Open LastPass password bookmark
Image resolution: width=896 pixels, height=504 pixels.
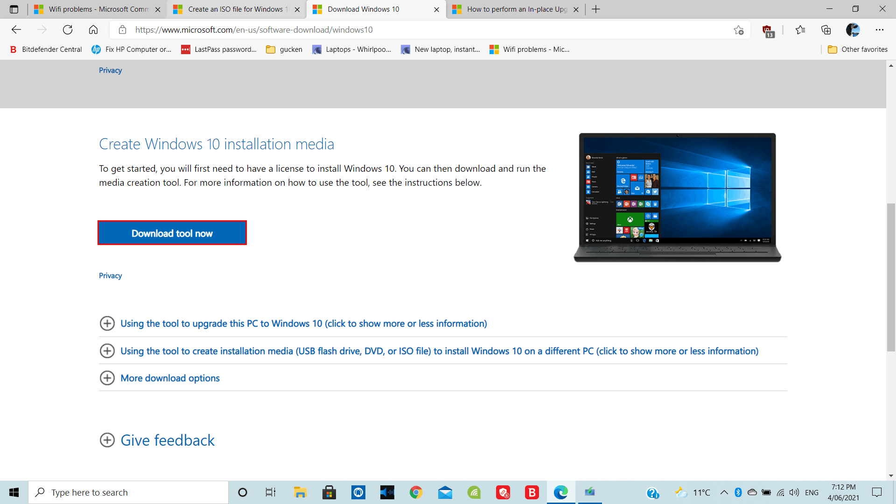[219, 49]
